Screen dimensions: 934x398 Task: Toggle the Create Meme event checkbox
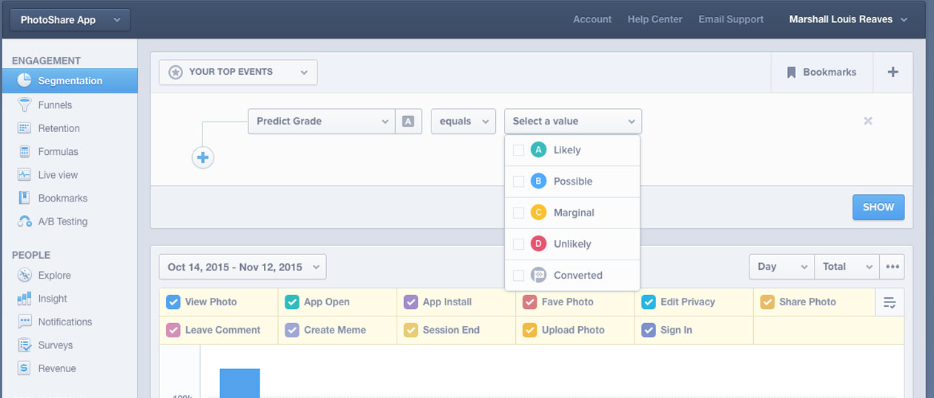coord(292,330)
